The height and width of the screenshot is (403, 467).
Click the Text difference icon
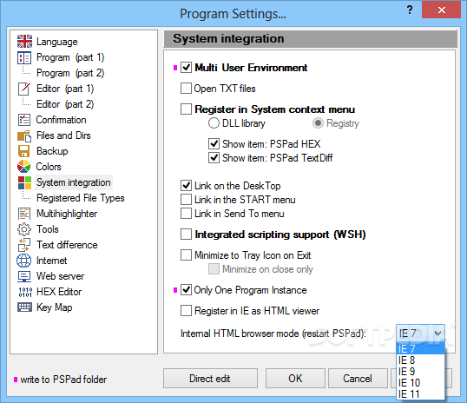tap(24, 245)
